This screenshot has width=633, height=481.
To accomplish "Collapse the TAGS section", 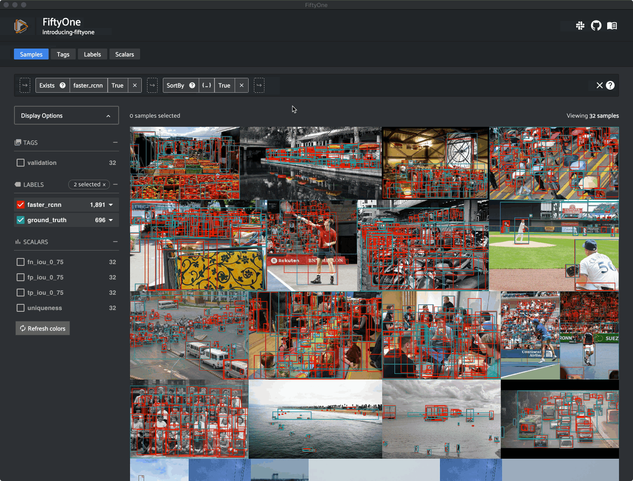I will point(115,143).
